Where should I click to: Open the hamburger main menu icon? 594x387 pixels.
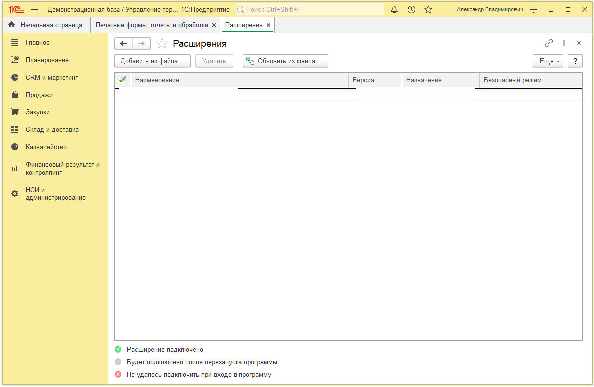(x=34, y=10)
